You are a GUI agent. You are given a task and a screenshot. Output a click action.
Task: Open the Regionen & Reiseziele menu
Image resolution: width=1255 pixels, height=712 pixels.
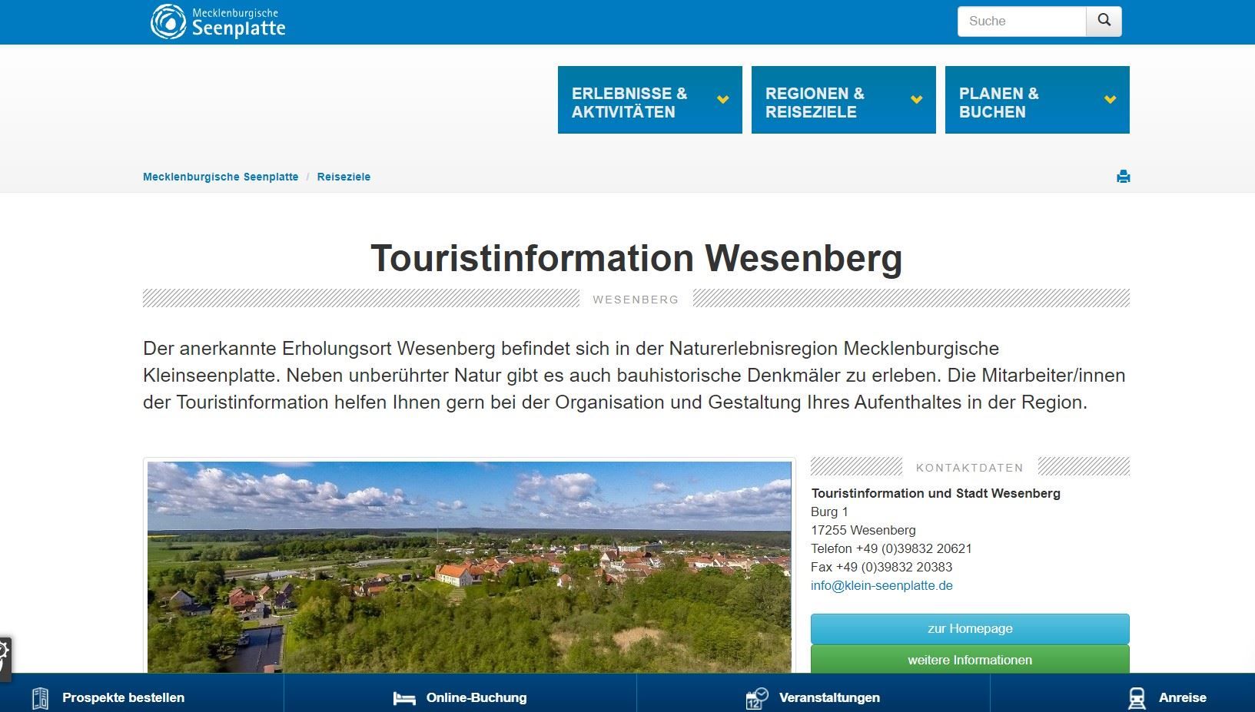coord(844,100)
